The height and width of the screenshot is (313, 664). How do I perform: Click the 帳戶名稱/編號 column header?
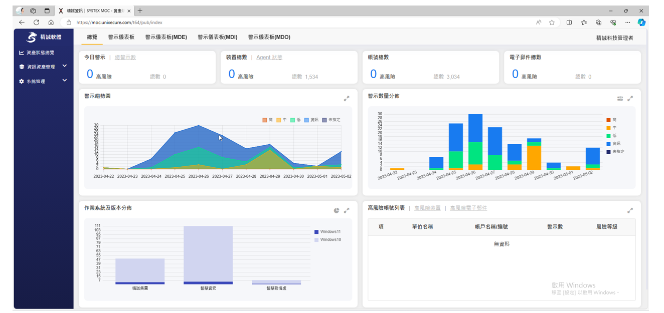coord(491,227)
